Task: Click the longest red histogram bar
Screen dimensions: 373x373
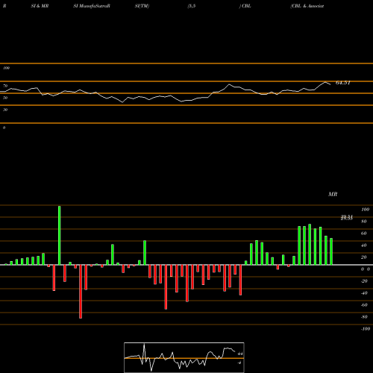Action: [x=81, y=292]
